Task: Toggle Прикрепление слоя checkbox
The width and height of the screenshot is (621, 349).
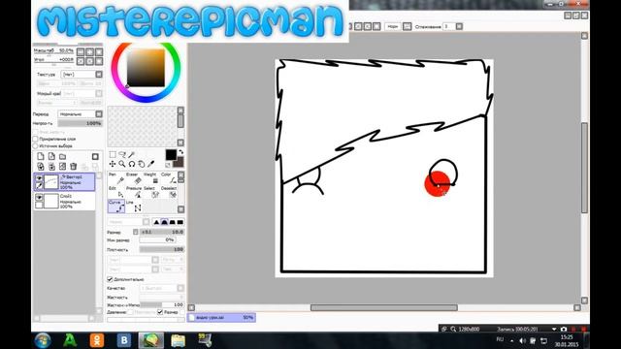Action: click(x=35, y=139)
